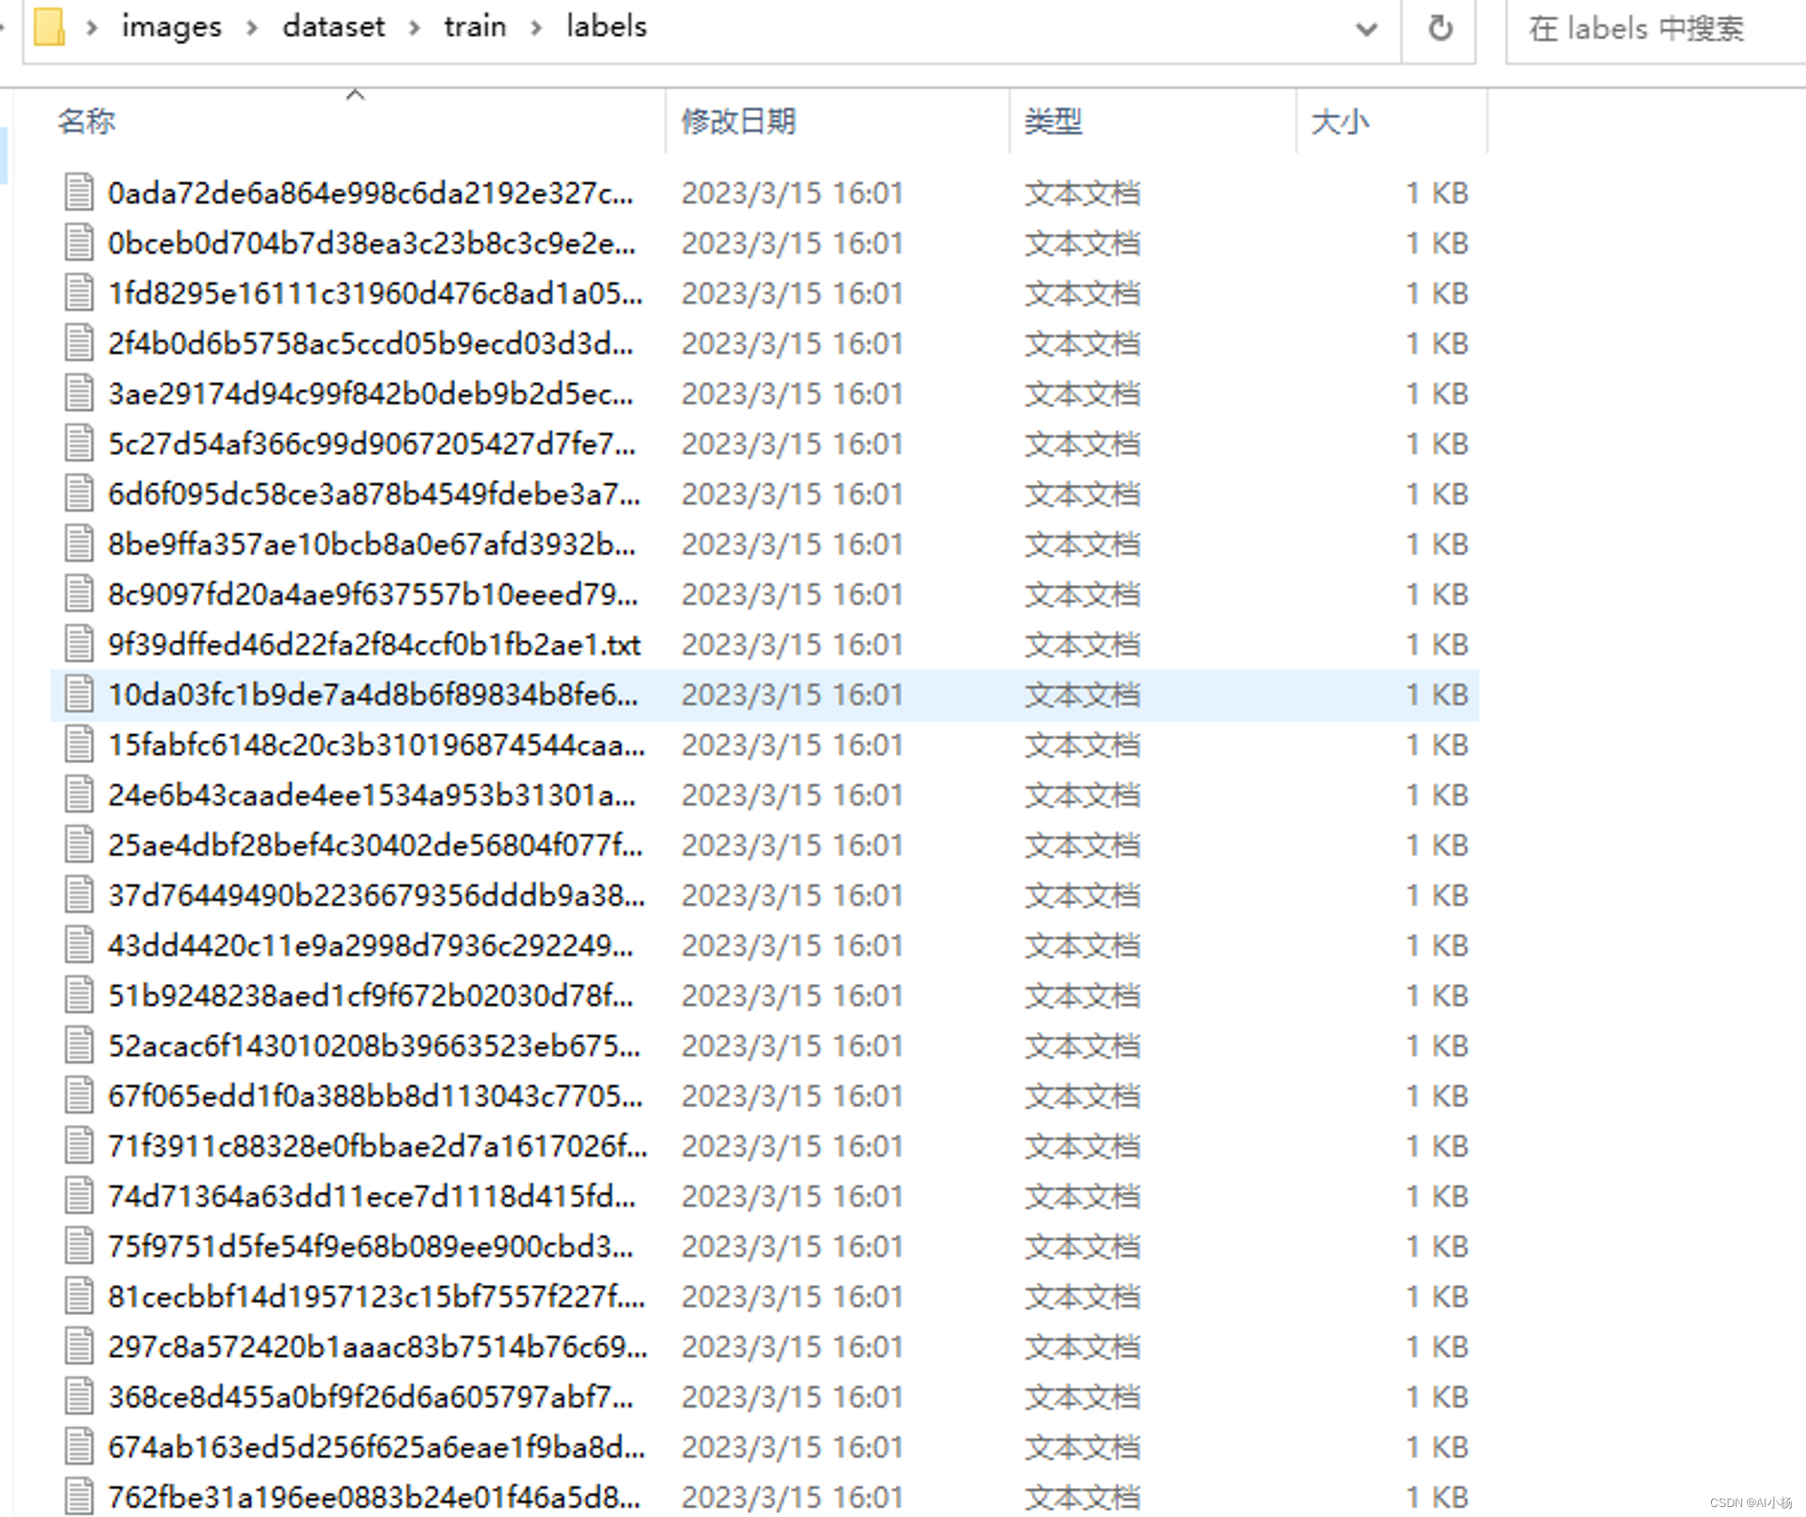This screenshot has width=1806, height=1517.
Task: Click text file icon of 25ae4dbf28bef4c30402de56804f077f
Action: pos(79,844)
